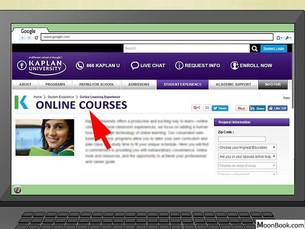
Task: Click the G+1 count box showing 25
Action: (x=207, y=107)
